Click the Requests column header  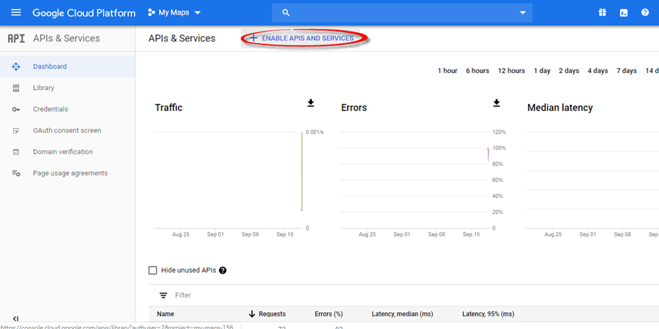272,314
